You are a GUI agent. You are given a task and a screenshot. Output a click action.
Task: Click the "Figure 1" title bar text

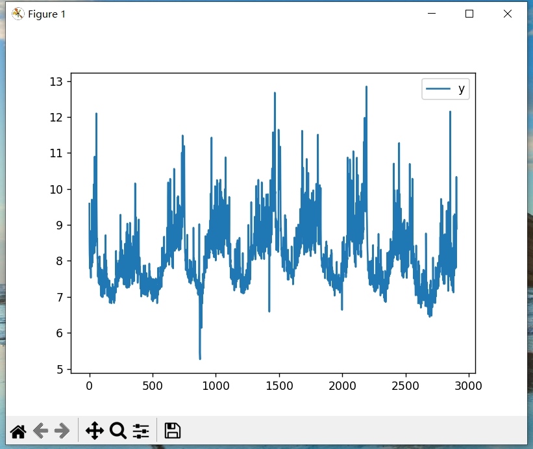pos(47,14)
